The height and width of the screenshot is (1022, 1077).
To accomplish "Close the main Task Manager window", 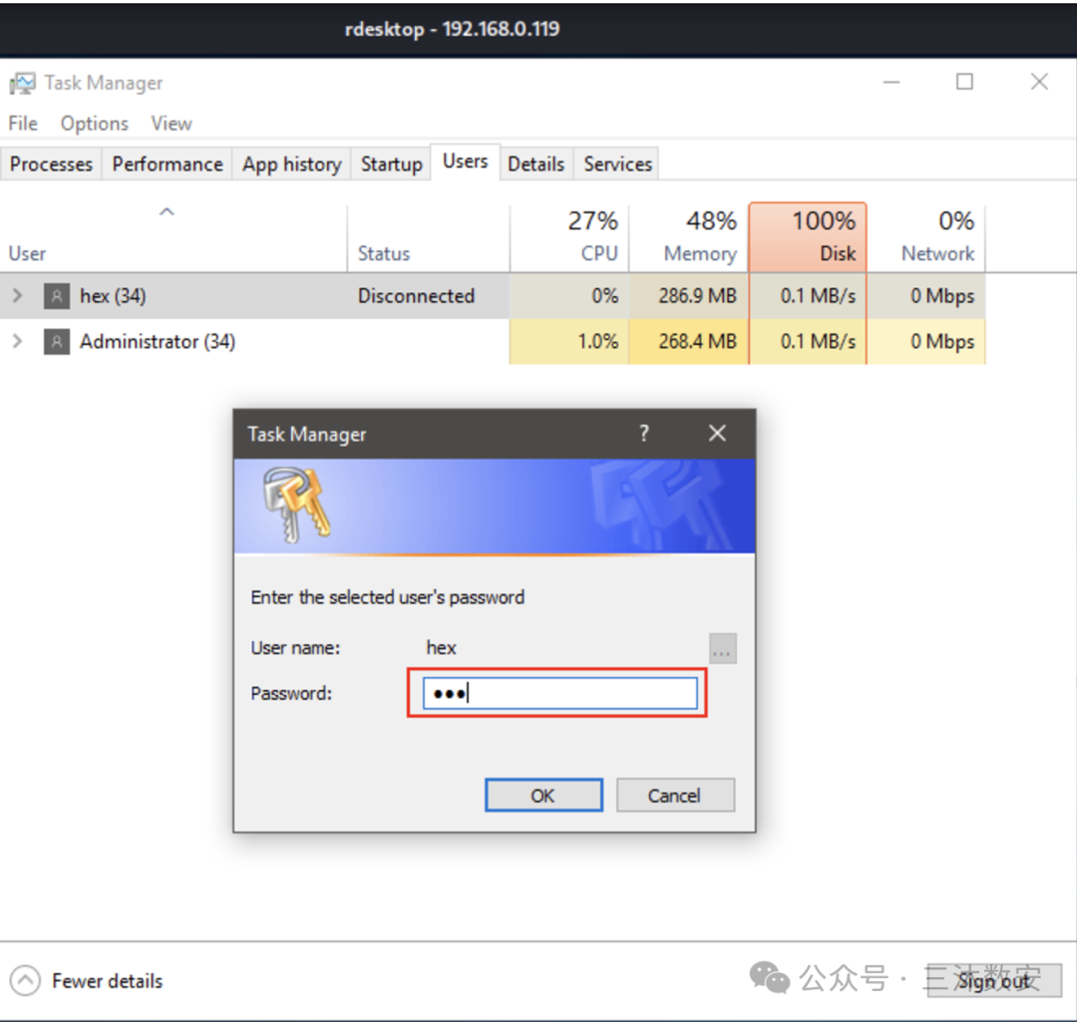I will [x=1039, y=82].
